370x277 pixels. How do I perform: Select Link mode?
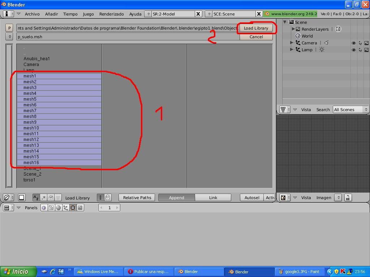(x=213, y=198)
